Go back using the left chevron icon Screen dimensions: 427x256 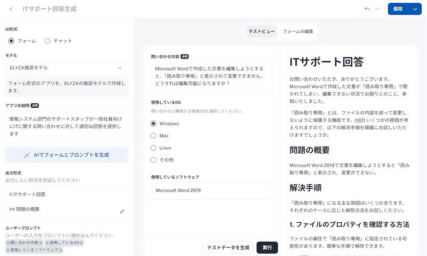tap(11, 9)
